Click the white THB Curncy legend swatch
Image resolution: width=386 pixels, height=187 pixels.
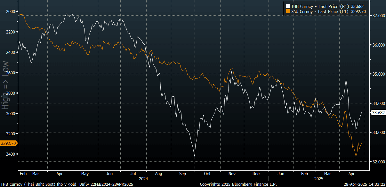[288, 6]
